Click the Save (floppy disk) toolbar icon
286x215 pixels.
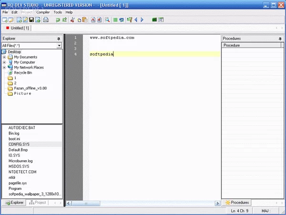(x=31, y=20)
